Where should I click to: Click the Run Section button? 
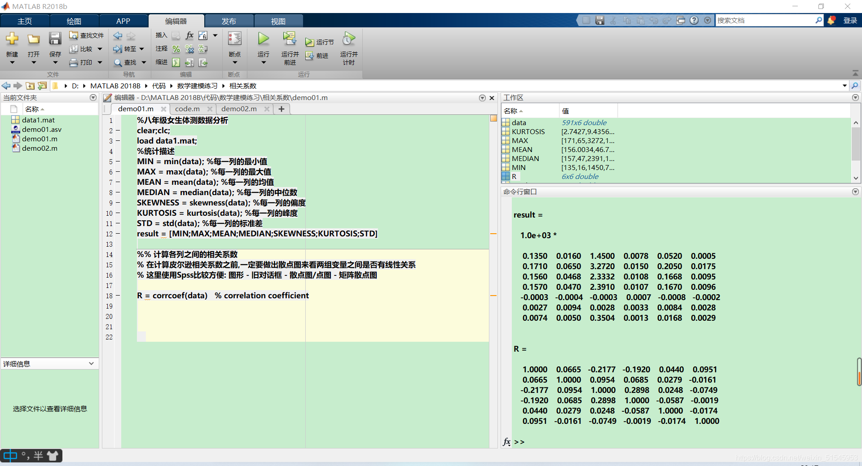click(320, 42)
